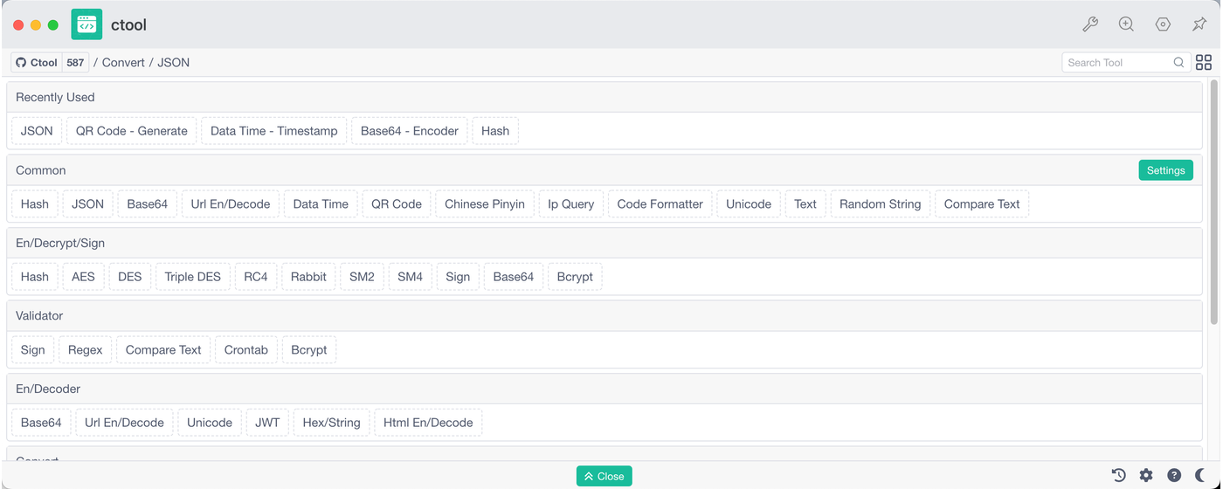
Task: Open the Regex tool
Action: (86, 349)
